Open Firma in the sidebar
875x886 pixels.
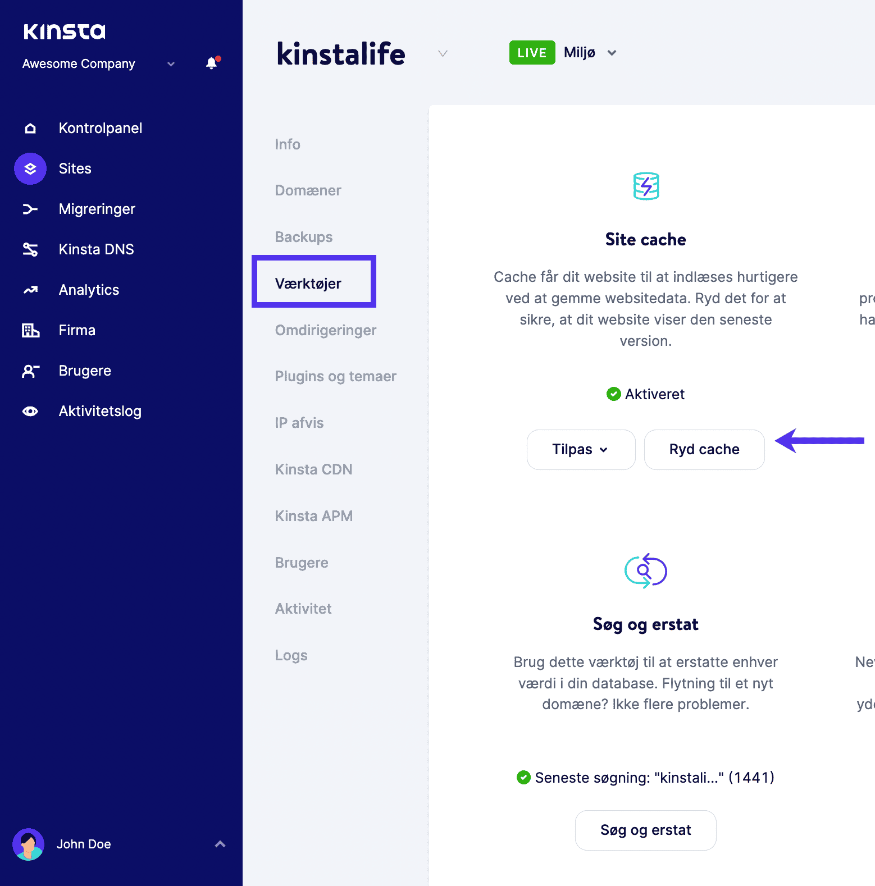coord(78,330)
